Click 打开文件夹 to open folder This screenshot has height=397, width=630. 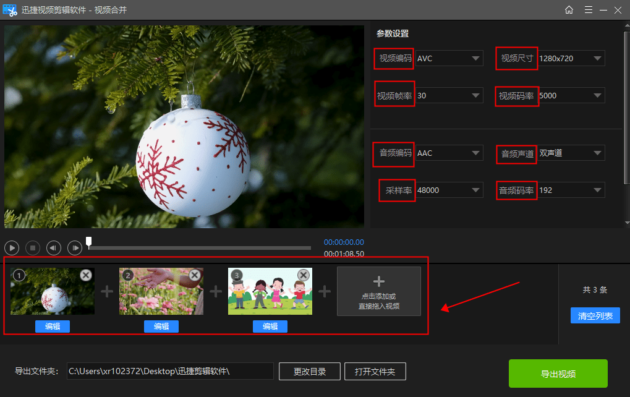(375, 371)
